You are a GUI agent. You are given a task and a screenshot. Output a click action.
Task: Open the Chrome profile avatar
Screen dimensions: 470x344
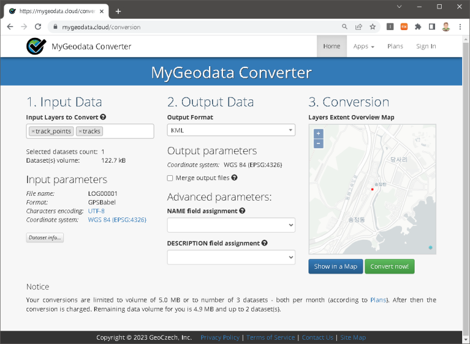pos(446,27)
